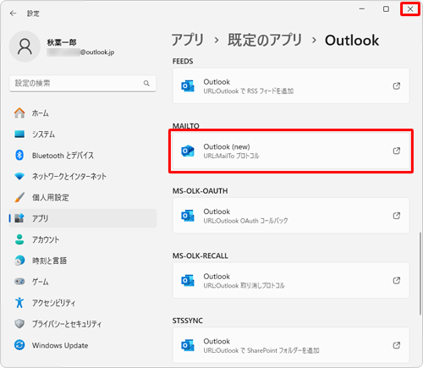Screen dimensions: 423x368
Task: Open external link icon for MS-OLK-RECALL entry
Action: [x=397, y=281]
